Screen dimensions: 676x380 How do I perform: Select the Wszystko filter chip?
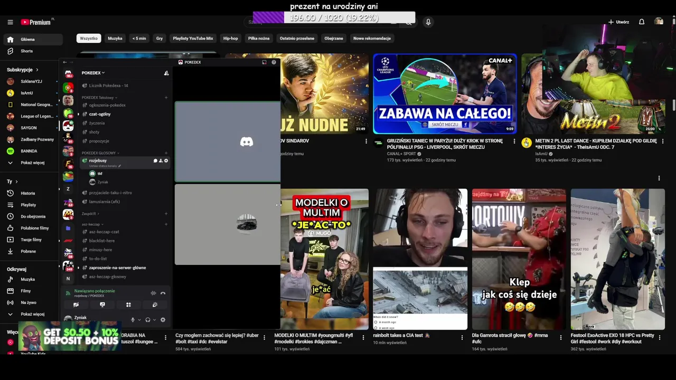coord(89,39)
